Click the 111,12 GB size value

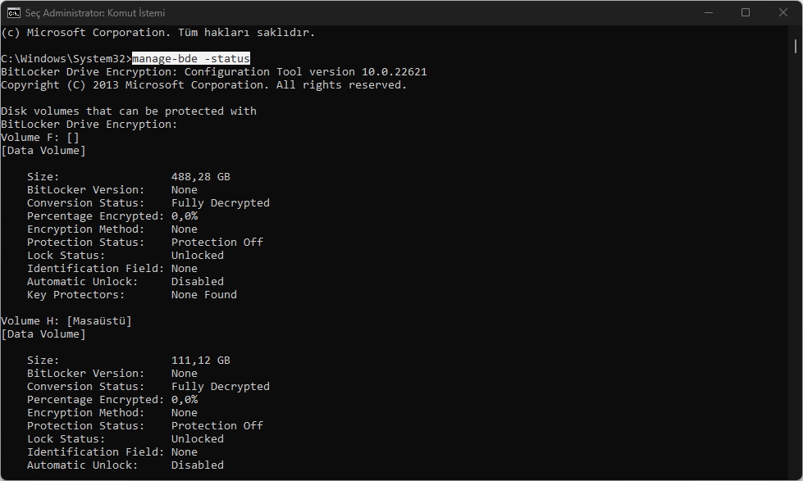[200, 361]
